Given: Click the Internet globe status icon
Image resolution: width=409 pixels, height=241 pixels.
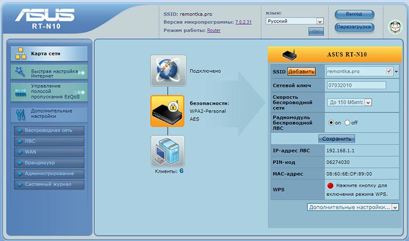Looking at the screenshot, I should click(x=168, y=70).
